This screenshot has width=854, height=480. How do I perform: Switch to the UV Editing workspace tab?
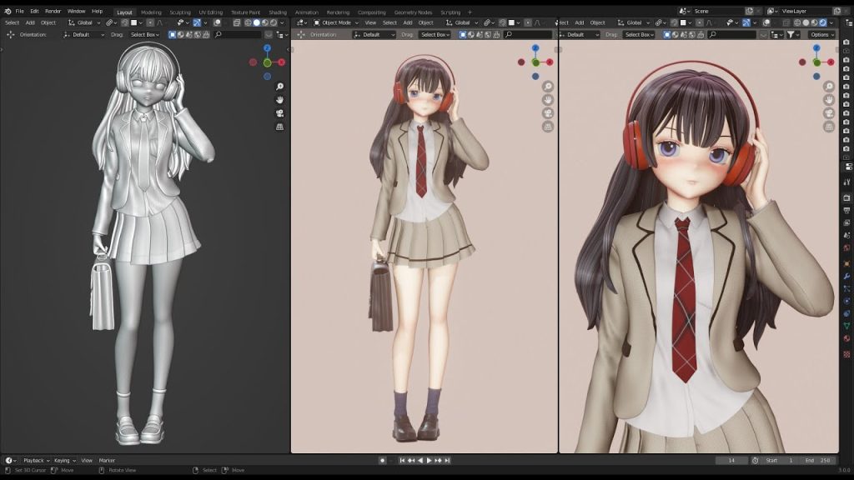[x=211, y=12]
